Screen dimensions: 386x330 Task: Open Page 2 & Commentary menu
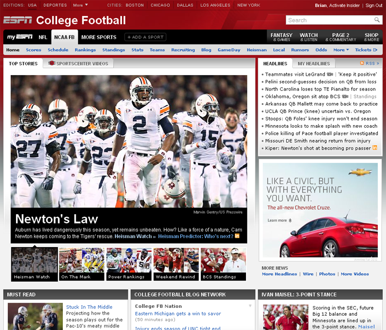pos(341,37)
